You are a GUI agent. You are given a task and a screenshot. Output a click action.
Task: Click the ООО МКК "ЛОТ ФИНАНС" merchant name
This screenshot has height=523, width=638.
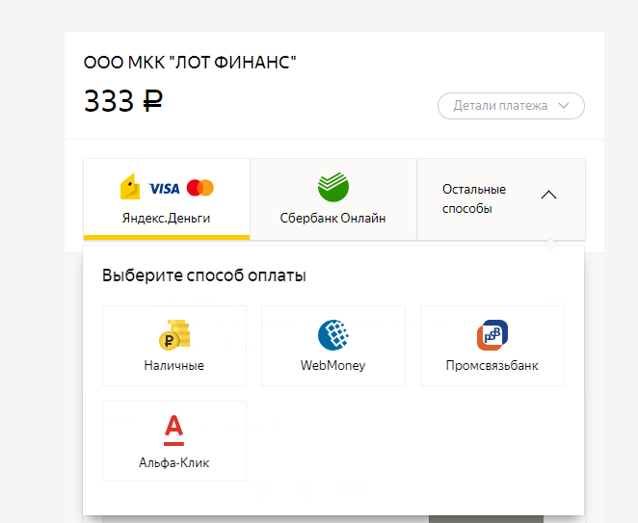tap(191, 64)
